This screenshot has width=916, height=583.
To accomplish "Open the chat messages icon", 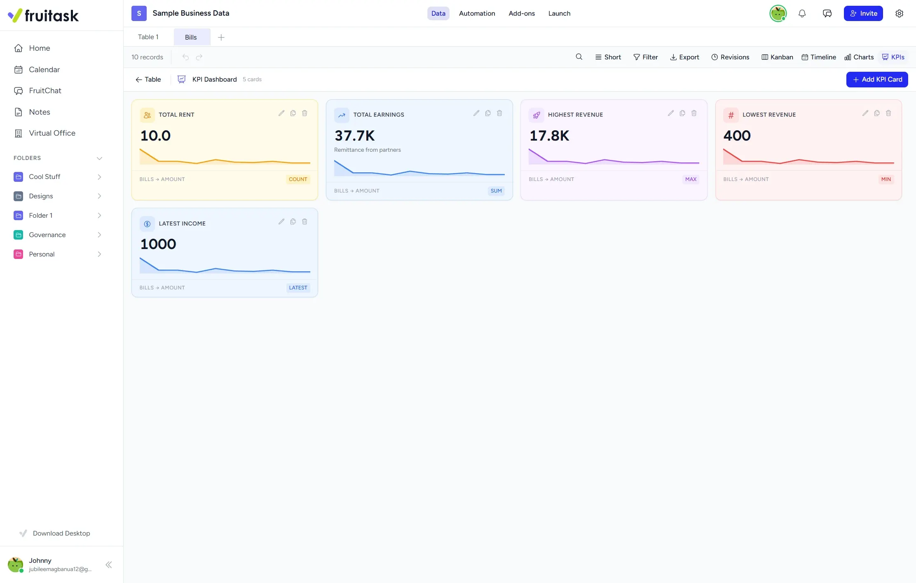I will [827, 13].
